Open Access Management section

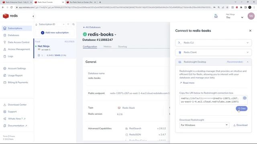[17, 49]
